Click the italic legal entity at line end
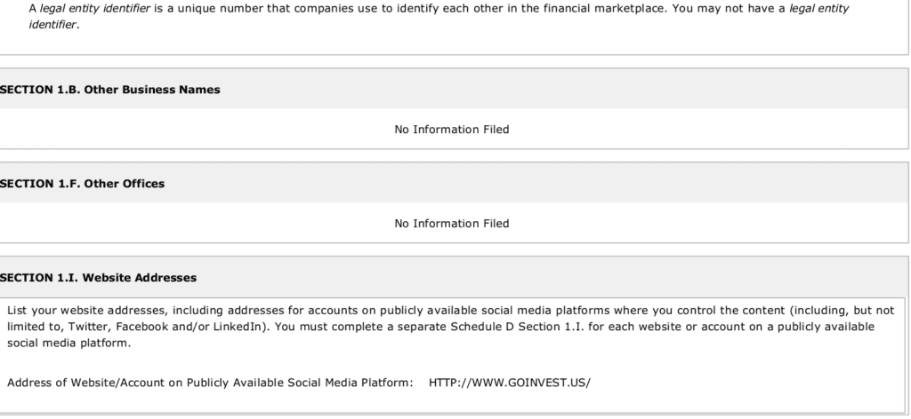The height and width of the screenshot is (419, 911). [x=818, y=8]
